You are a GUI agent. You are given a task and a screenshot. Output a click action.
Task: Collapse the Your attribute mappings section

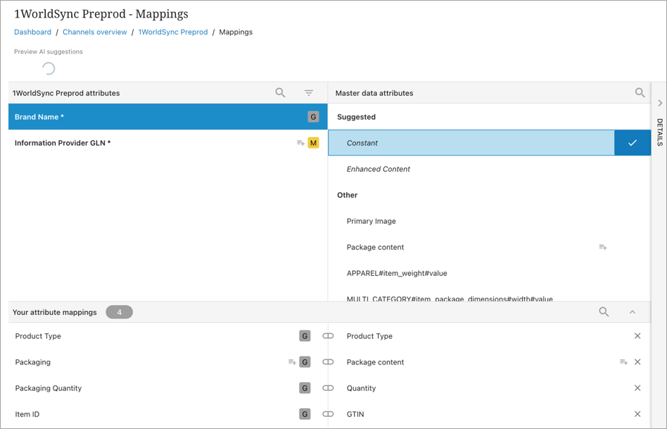(x=632, y=312)
